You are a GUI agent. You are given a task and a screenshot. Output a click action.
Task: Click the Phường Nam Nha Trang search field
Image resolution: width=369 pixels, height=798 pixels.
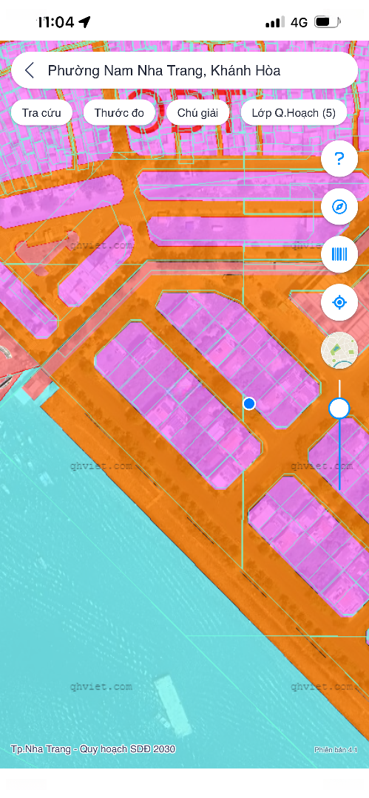coord(185,70)
